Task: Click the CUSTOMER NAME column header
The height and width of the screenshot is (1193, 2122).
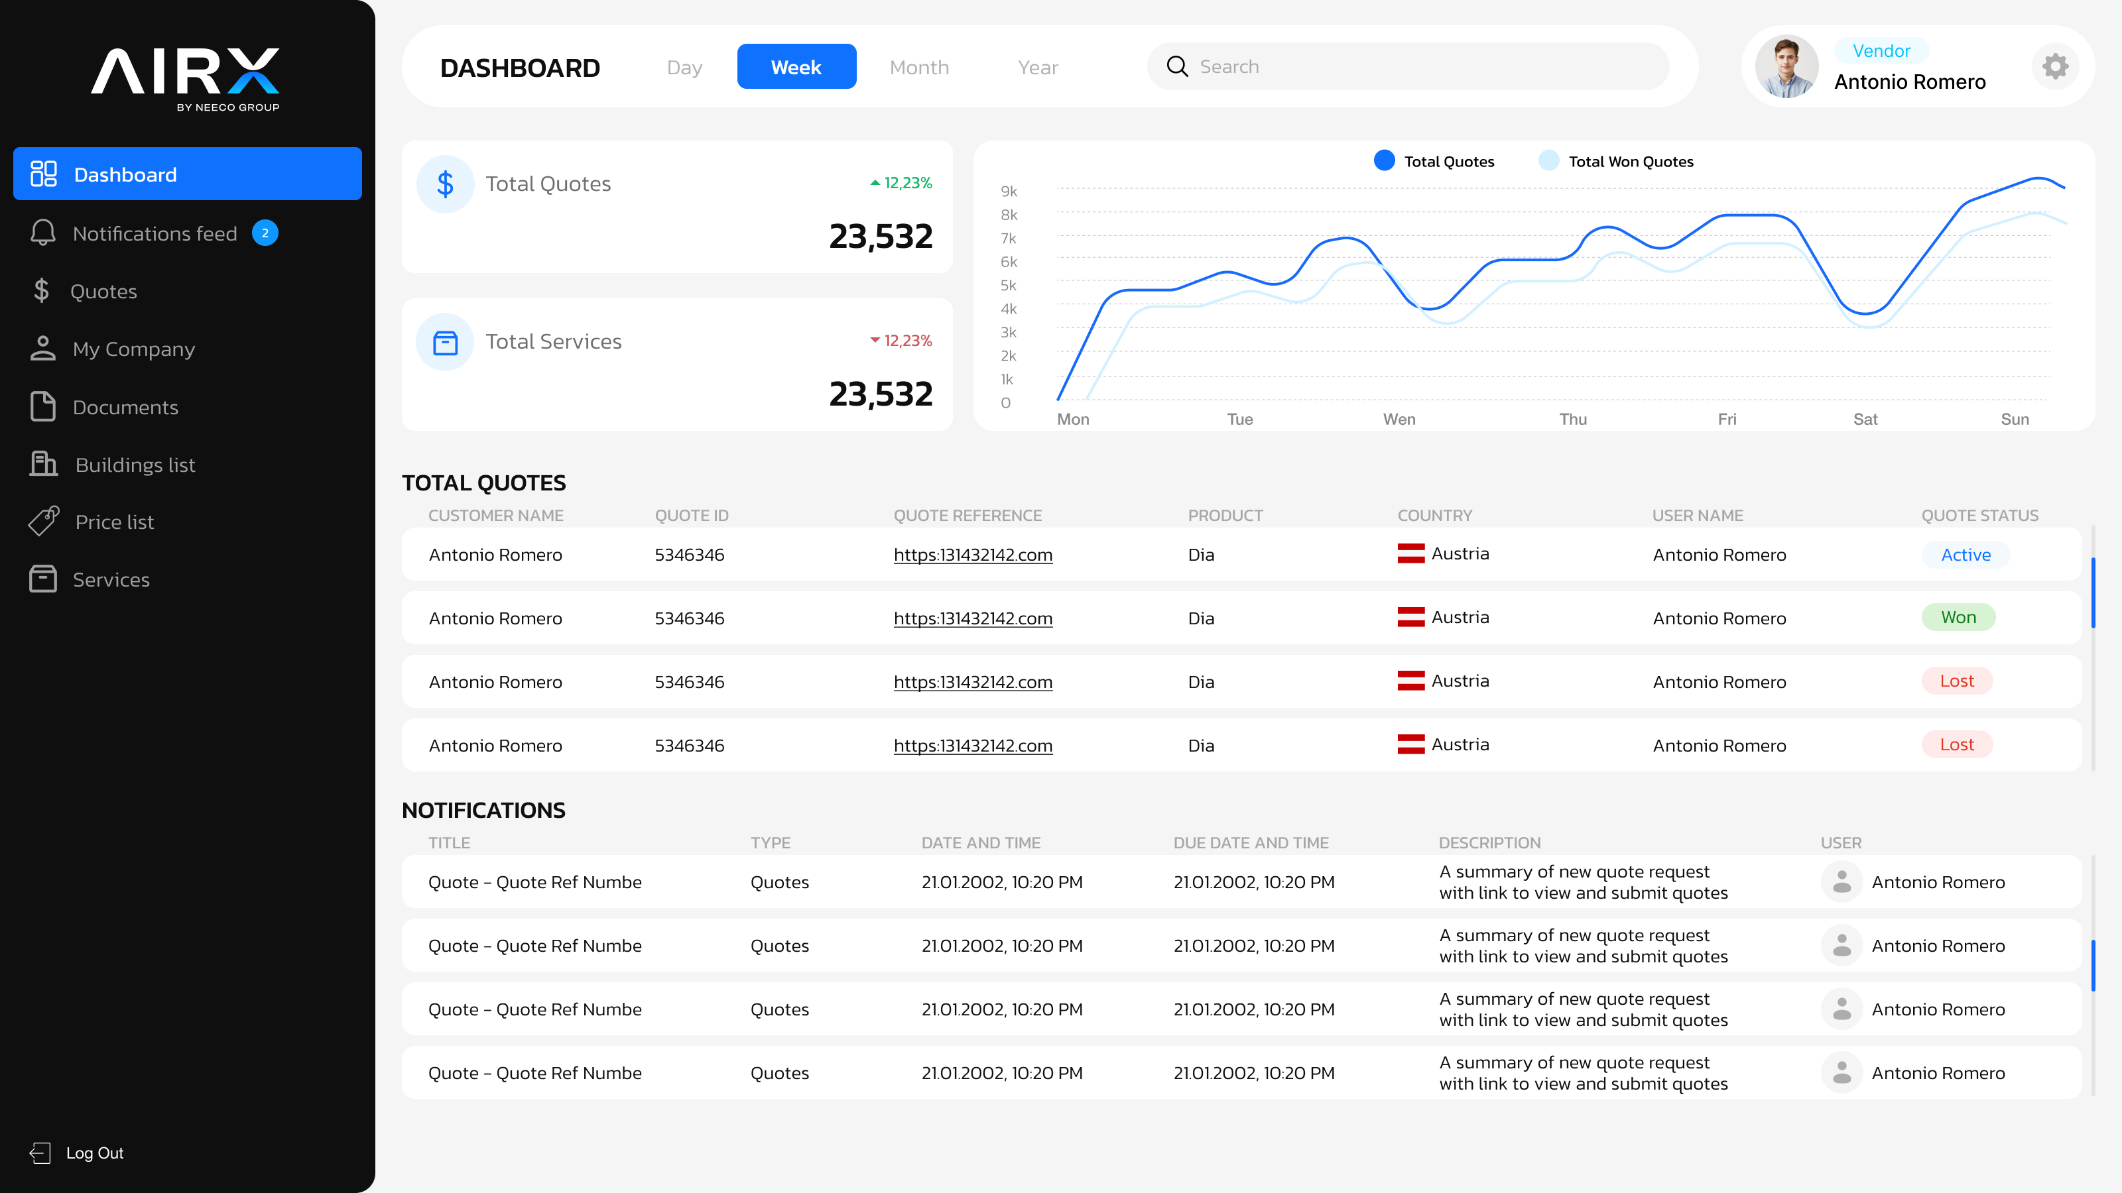Action: click(496, 516)
